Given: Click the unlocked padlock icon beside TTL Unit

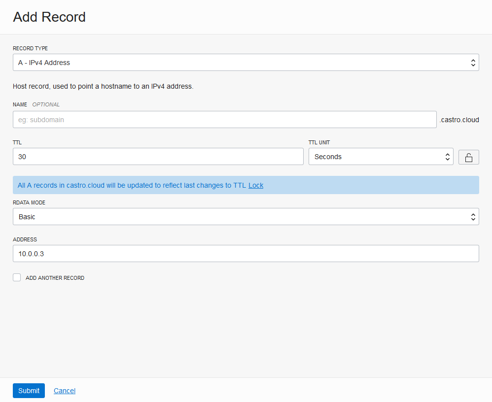Looking at the screenshot, I should click(x=468, y=157).
